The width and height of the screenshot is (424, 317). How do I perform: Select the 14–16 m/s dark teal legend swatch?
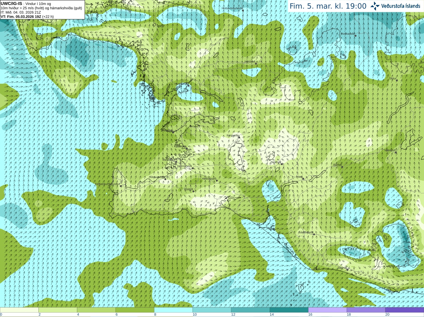[289, 310]
